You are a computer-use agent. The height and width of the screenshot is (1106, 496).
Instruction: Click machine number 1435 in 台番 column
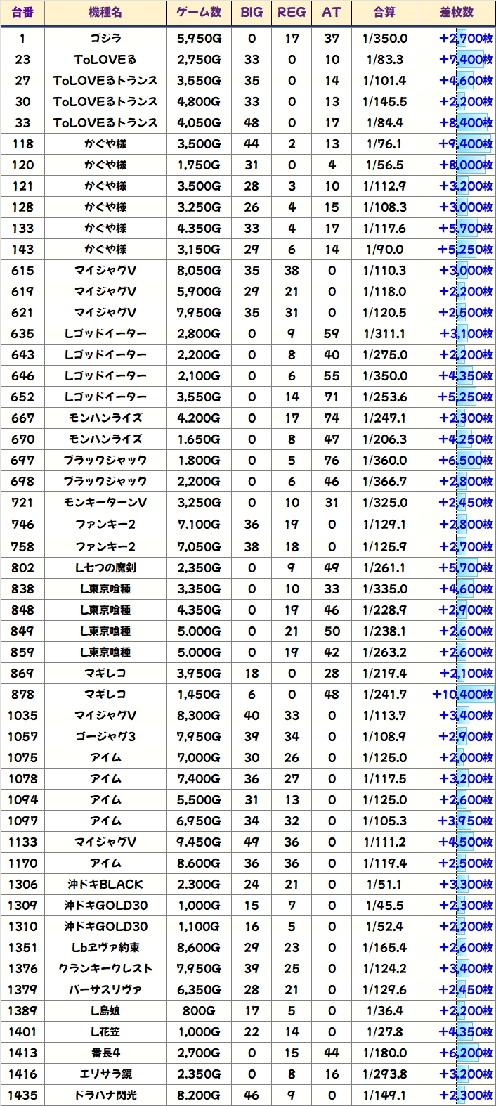[x=22, y=1095]
